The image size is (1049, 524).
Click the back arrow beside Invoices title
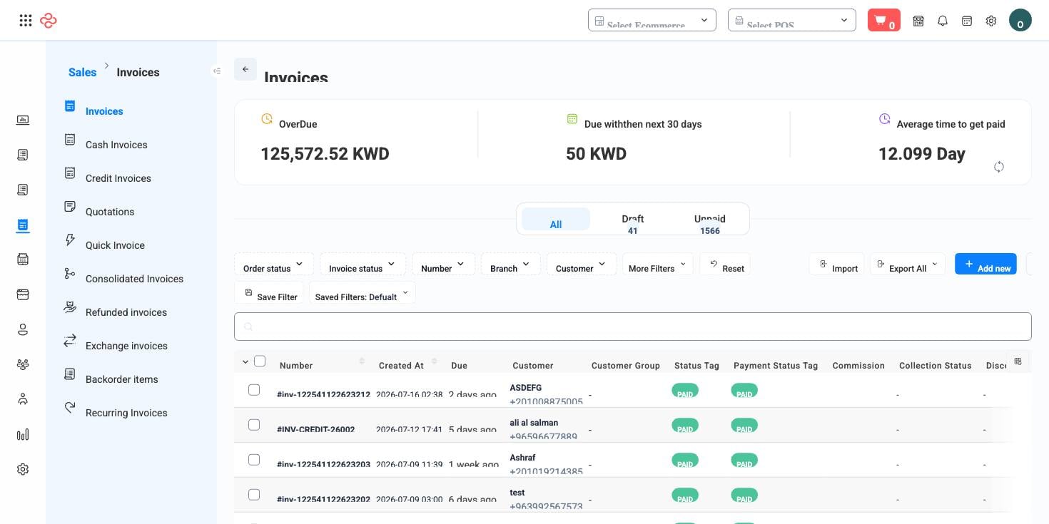tap(245, 69)
